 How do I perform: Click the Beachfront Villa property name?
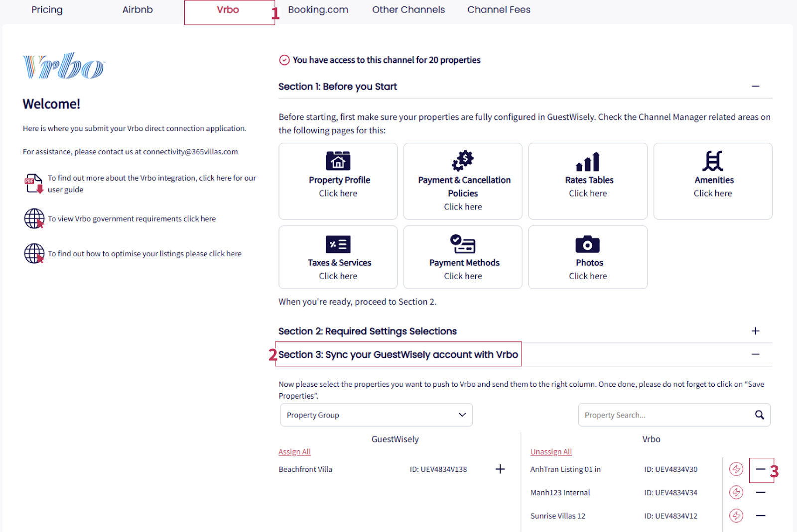point(305,469)
